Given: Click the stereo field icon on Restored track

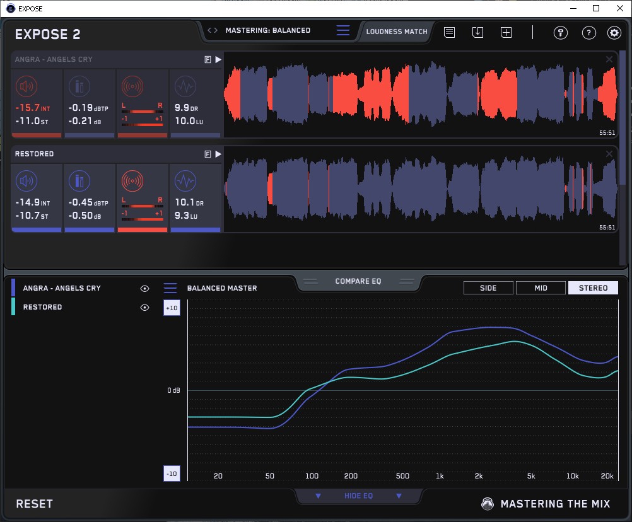Looking at the screenshot, I should pyautogui.click(x=132, y=182).
